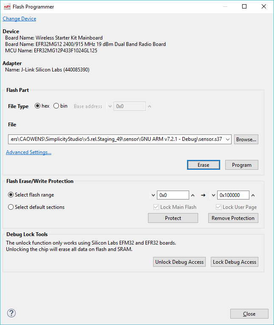The width and height of the screenshot is (274, 325).
Task: Click the flash range start address field
Action: coord(173,195)
